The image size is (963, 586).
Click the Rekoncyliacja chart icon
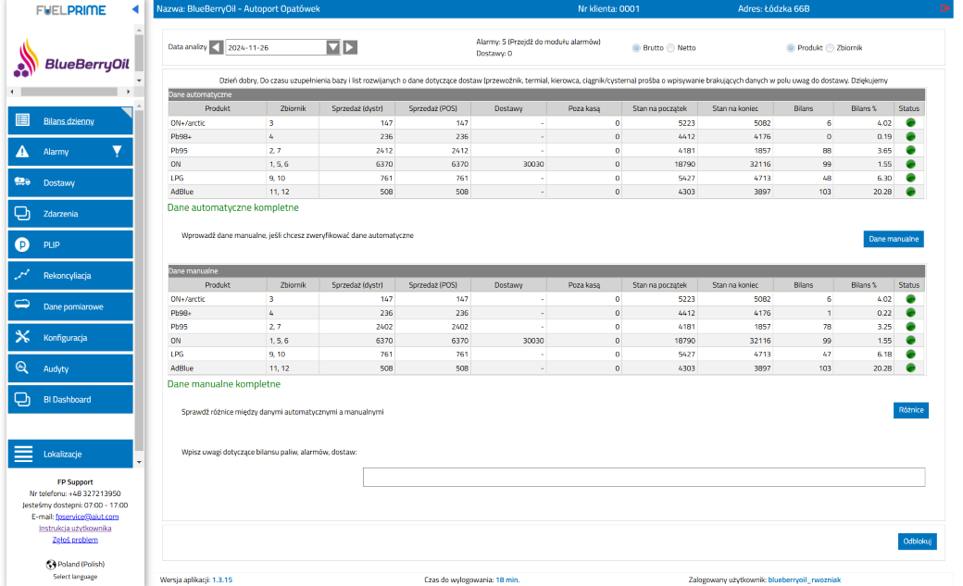coord(22,275)
